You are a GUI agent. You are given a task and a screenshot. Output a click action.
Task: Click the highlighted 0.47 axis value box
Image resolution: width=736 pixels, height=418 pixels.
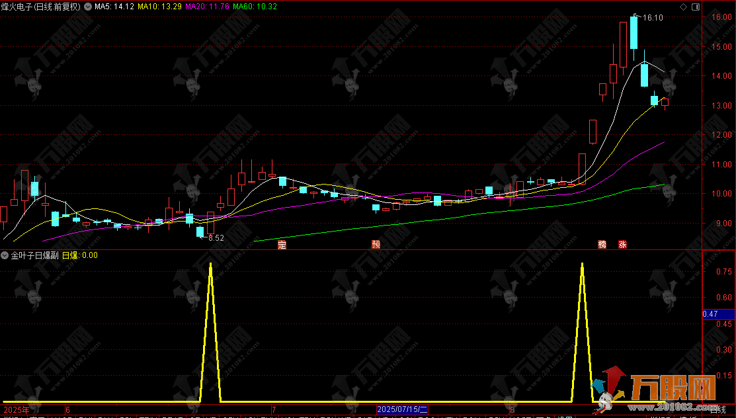[719, 314]
